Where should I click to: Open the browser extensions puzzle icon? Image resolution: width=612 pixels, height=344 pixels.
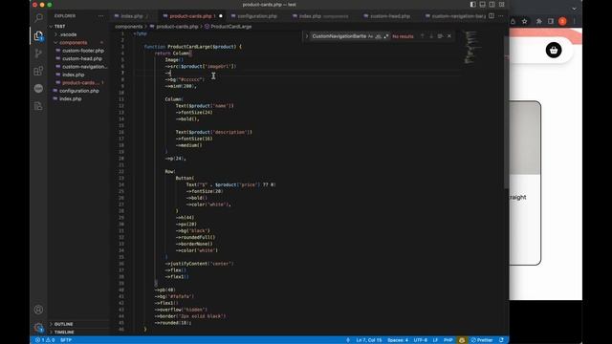[x=538, y=21]
